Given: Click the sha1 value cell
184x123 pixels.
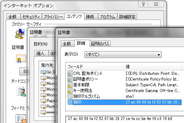Looking at the screenshot, I should pos(130,96).
